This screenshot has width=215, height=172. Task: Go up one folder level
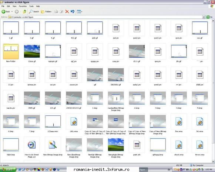point(24,11)
